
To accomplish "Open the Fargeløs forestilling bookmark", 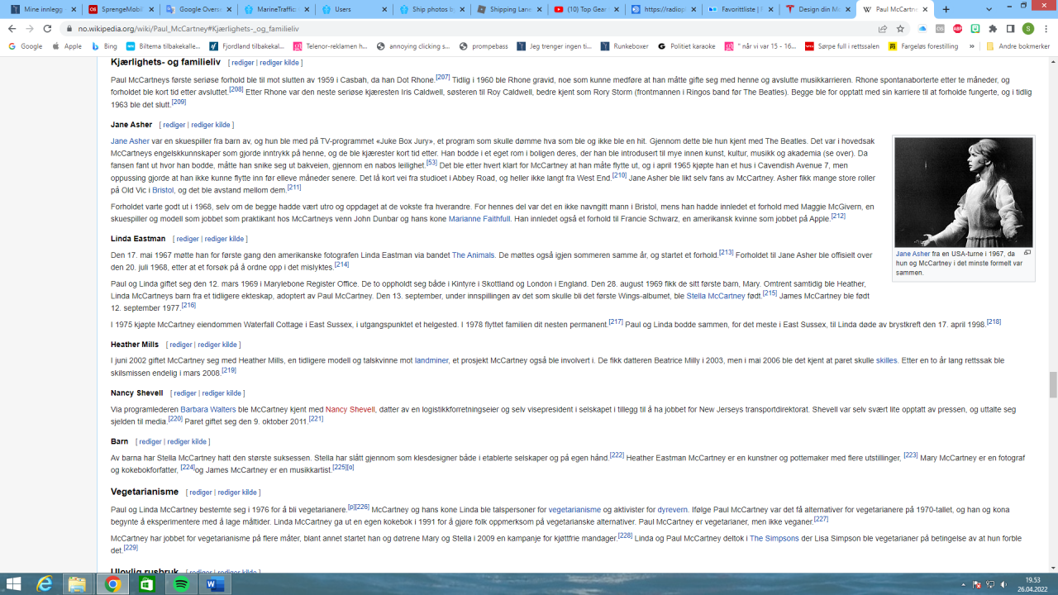I will (x=923, y=46).
